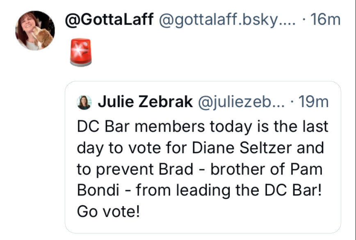The image size is (356, 240).
Task: Click 'day to vote for' phrase
Action: pyautogui.click(x=132, y=148)
